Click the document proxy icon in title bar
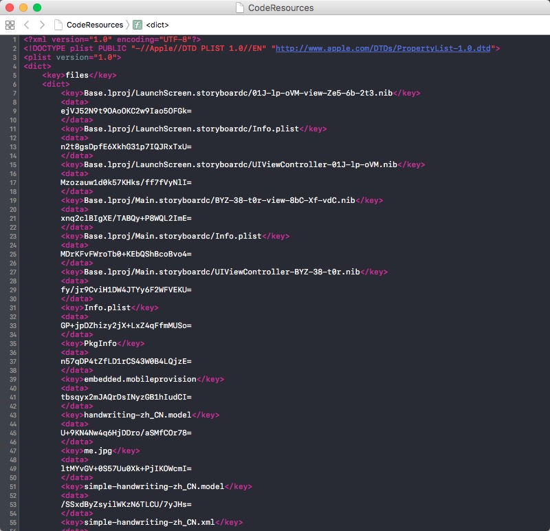550x531 pixels. point(239,8)
